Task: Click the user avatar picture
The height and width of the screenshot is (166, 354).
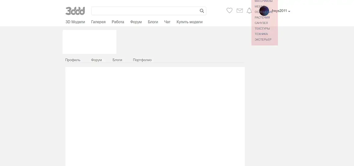Action: click(x=264, y=11)
